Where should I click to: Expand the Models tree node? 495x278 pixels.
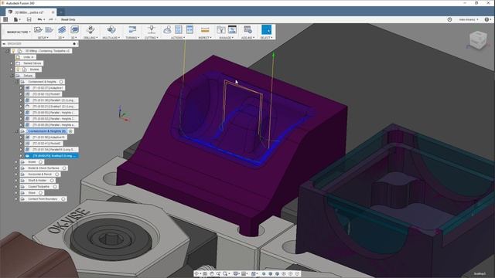click(x=12, y=69)
